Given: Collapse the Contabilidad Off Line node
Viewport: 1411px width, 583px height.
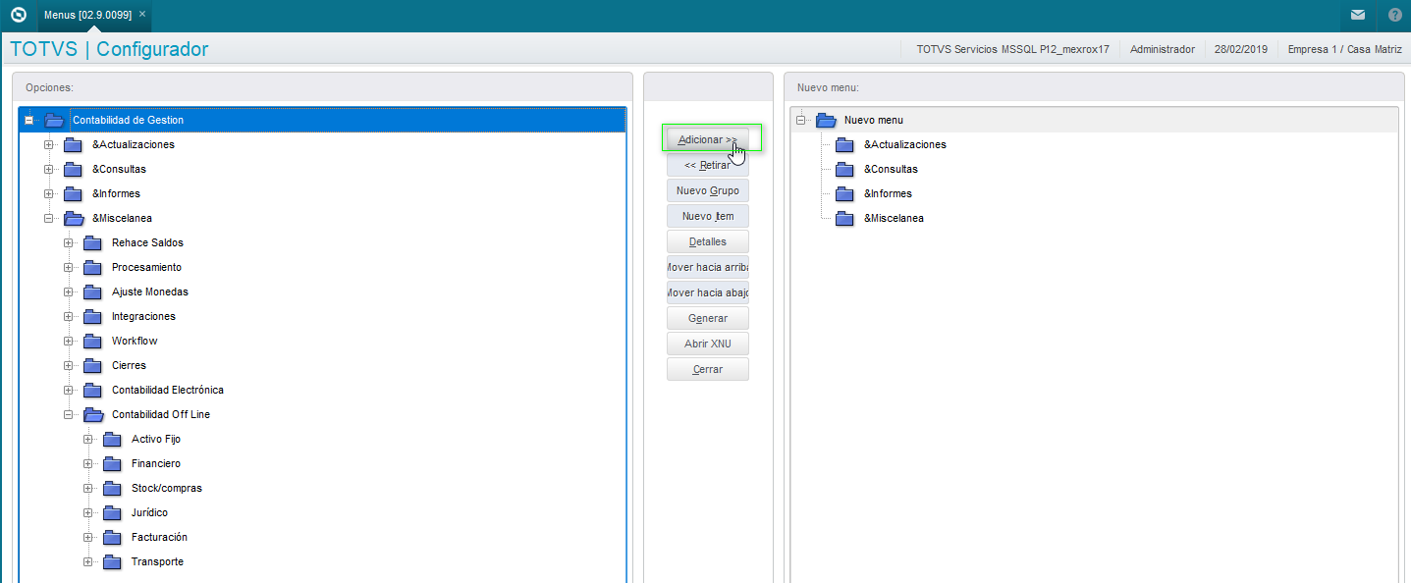Looking at the screenshot, I should (x=69, y=414).
